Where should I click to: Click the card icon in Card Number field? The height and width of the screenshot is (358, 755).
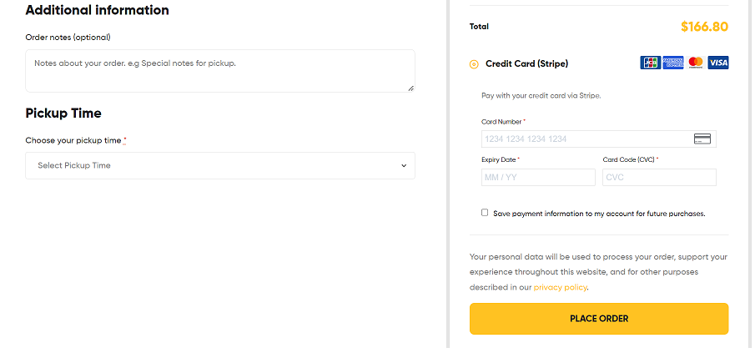click(x=702, y=139)
